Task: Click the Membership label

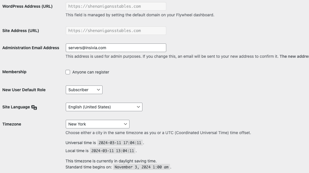Action: (x=14, y=72)
